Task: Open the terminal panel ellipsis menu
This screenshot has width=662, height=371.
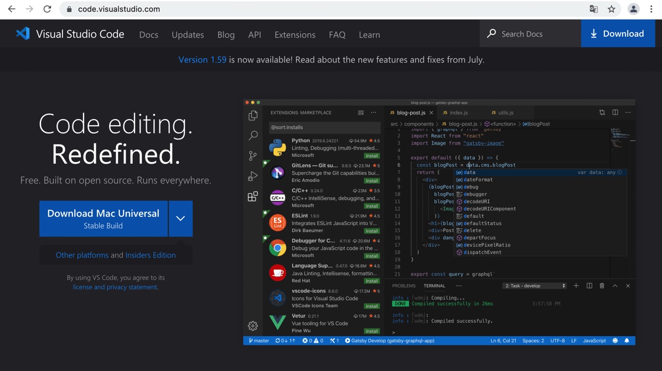Action: click(x=459, y=286)
